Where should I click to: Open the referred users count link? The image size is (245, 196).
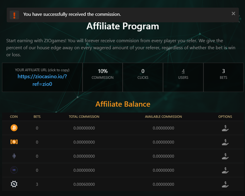click(183, 71)
